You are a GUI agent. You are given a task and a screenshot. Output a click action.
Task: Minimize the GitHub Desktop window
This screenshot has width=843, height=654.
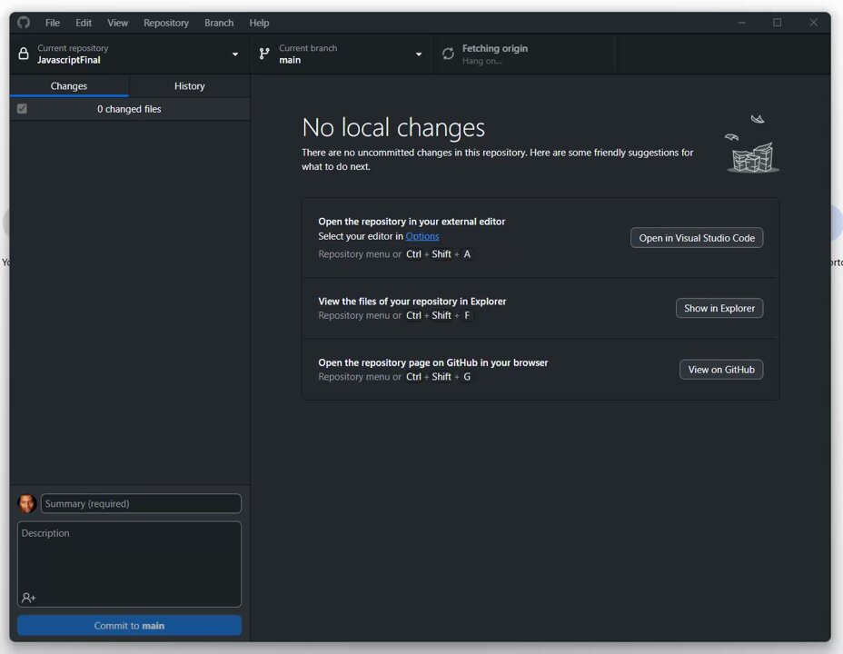pyautogui.click(x=741, y=23)
